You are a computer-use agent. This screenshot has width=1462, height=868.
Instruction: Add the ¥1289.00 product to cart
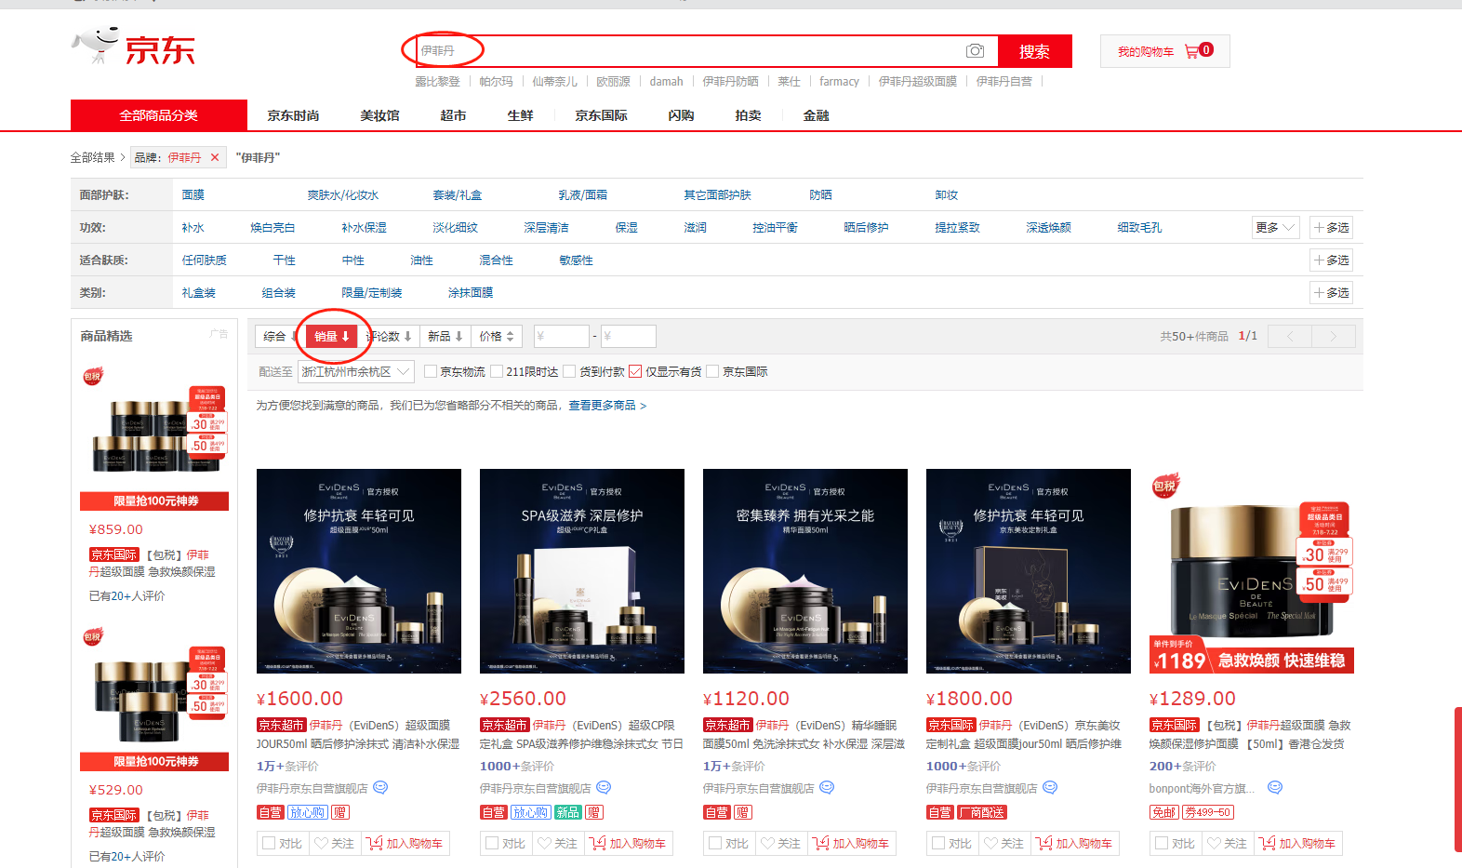[x=1298, y=844]
